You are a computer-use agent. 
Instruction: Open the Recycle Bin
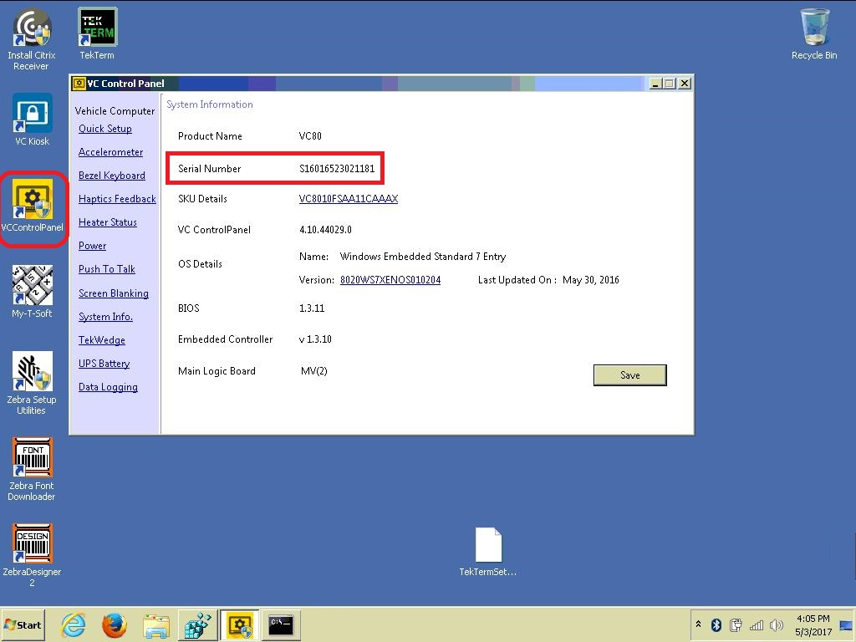tap(813, 28)
